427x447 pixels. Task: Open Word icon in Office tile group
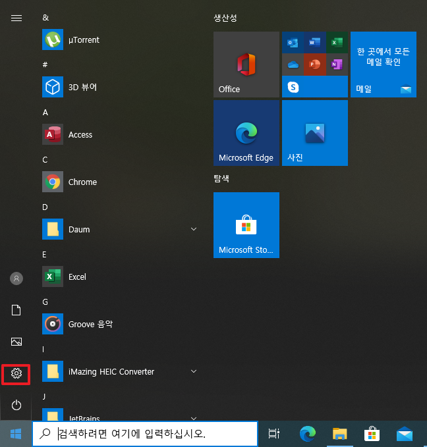point(314,43)
